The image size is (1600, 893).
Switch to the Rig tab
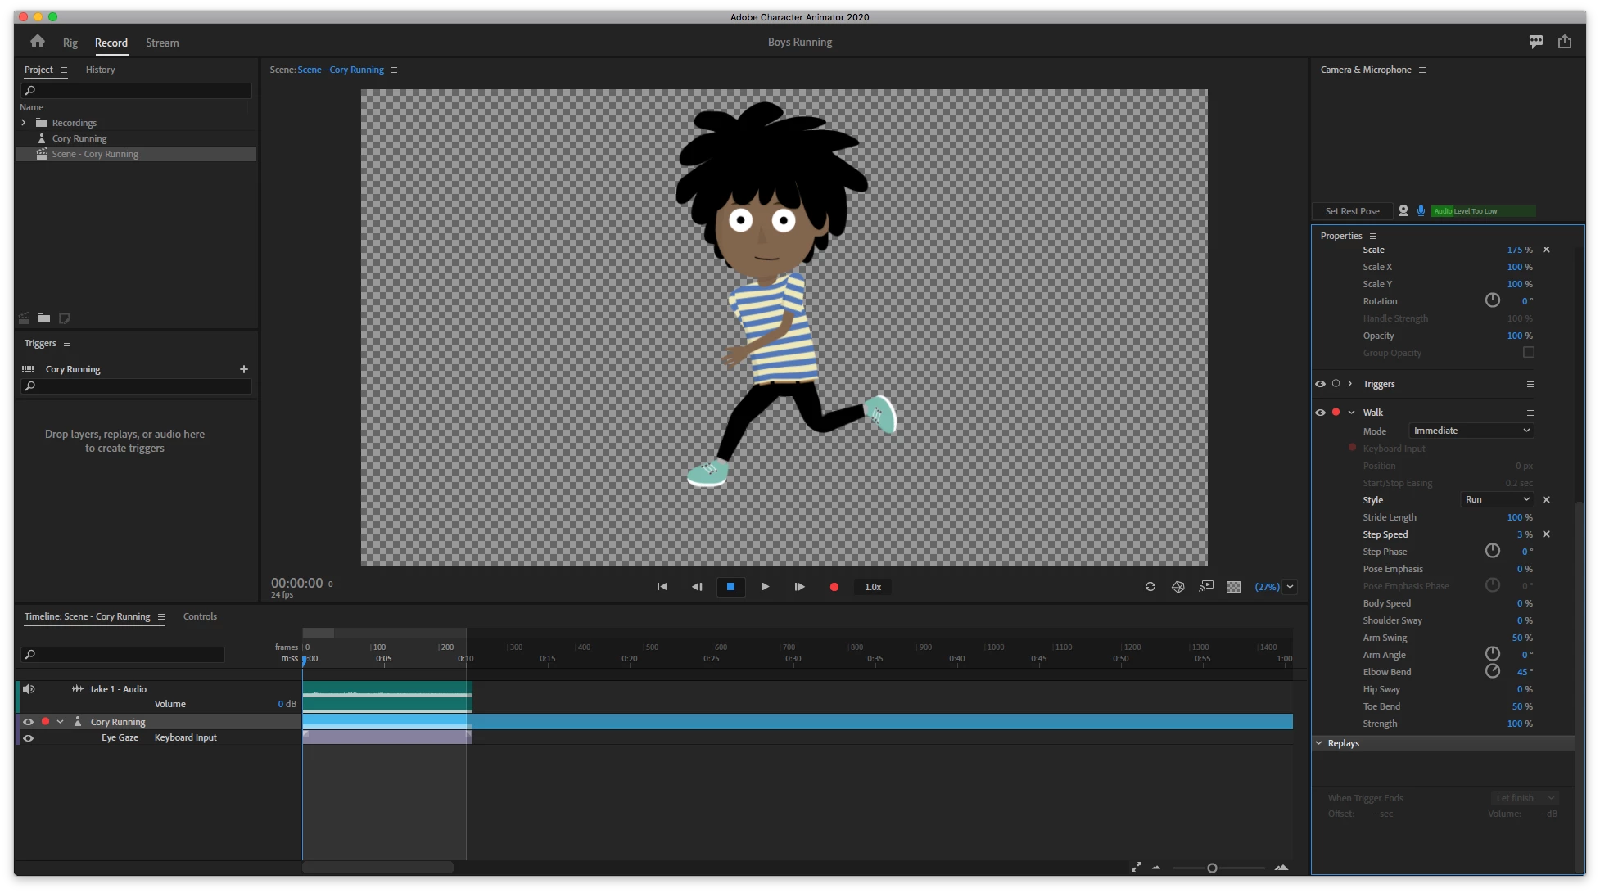[70, 43]
